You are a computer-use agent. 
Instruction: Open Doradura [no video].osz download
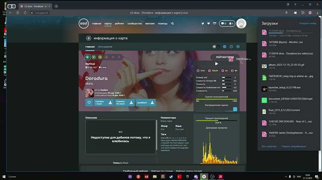coord(288,55)
